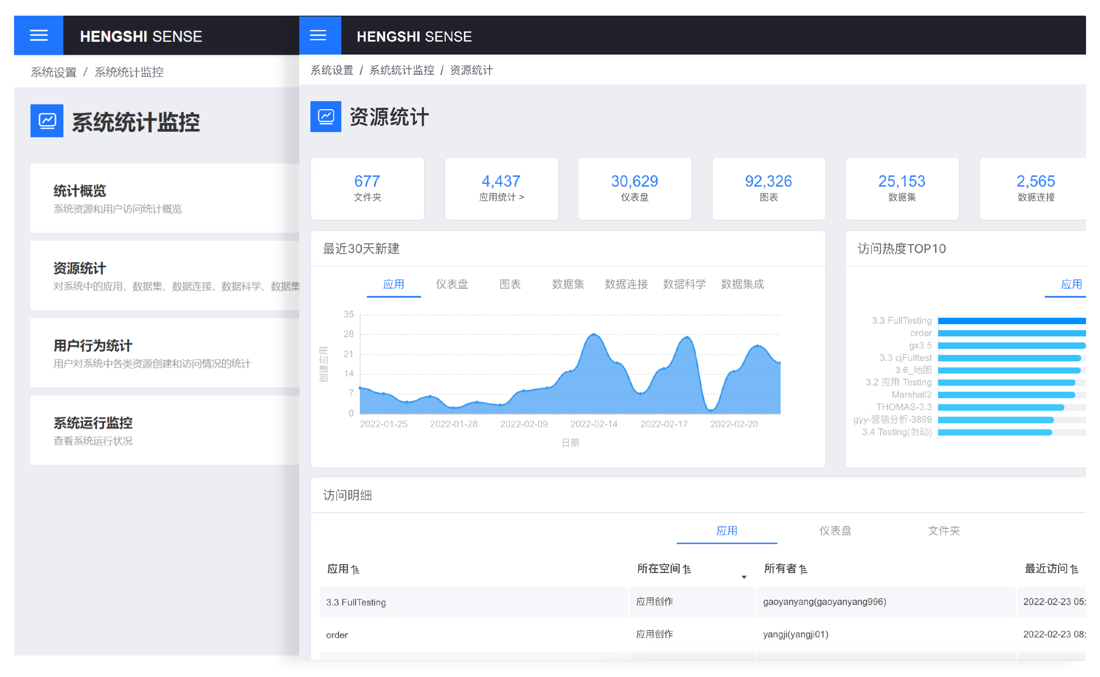Switch to 文件夹 tab in 访问明细
1100x677 pixels.
click(944, 531)
